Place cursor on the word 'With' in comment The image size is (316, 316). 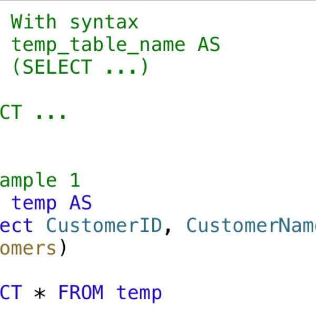(x=34, y=22)
